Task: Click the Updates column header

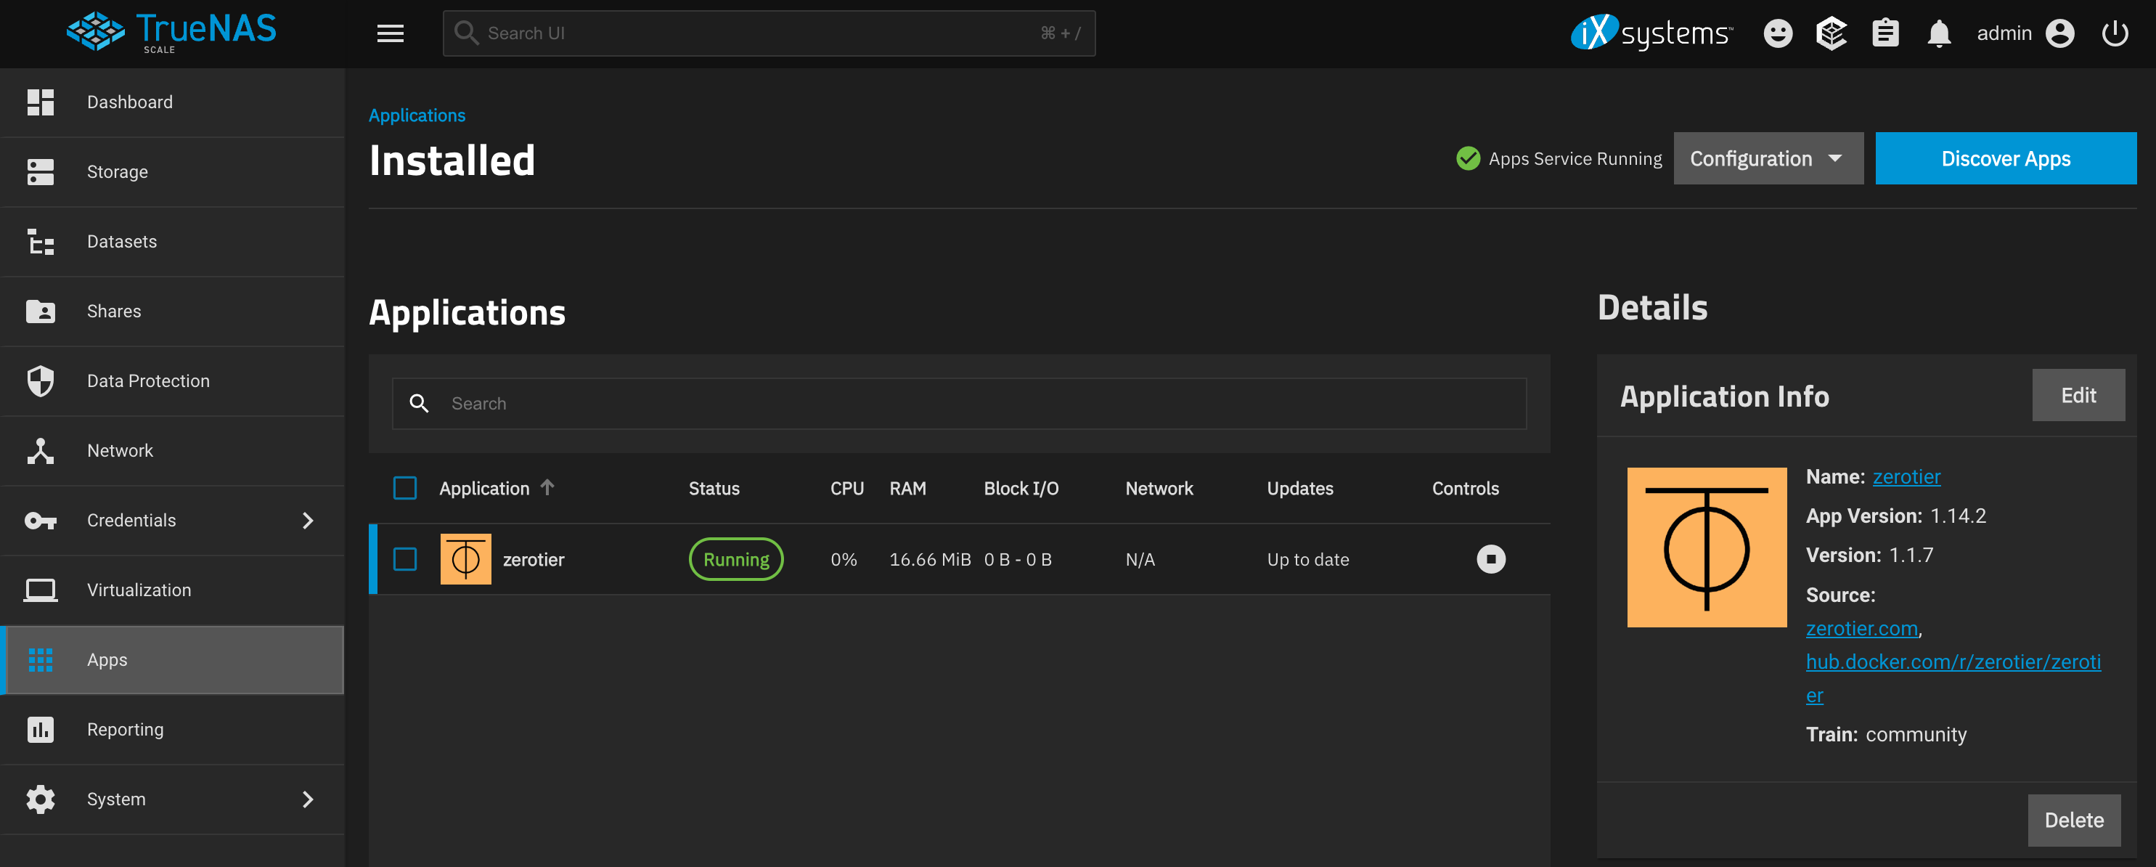Action: (x=1300, y=489)
